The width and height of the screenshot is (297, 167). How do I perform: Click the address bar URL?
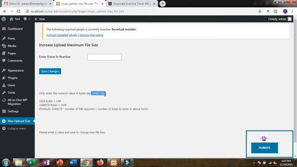77,11
